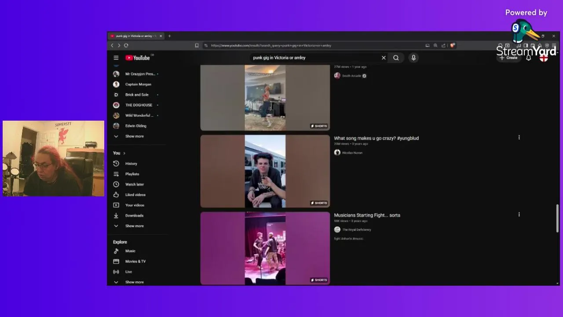The image size is (563, 317).
Task: Click the Liked videos thumbs-up icon
Action: click(116, 195)
